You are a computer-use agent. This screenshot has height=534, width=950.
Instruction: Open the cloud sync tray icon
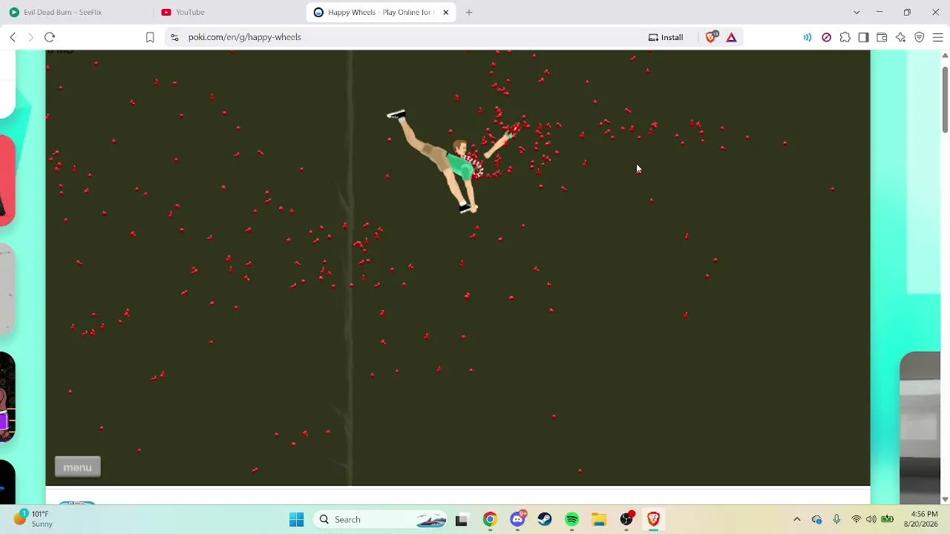click(x=816, y=519)
